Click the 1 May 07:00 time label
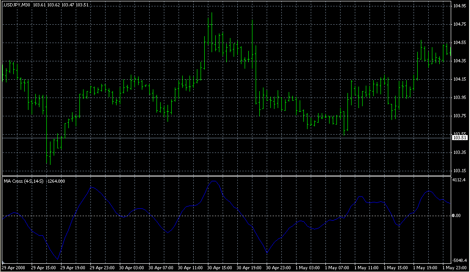 tap(337, 267)
